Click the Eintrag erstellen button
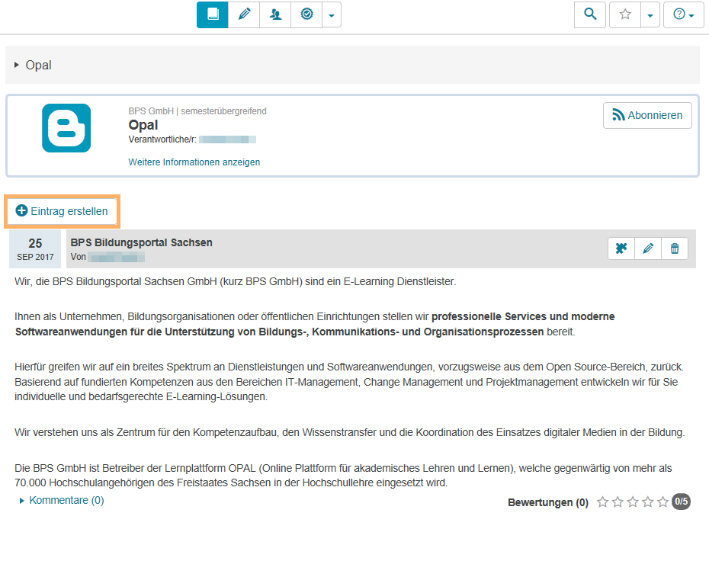Image resolution: width=709 pixels, height=561 pixels. click(62, 212)
